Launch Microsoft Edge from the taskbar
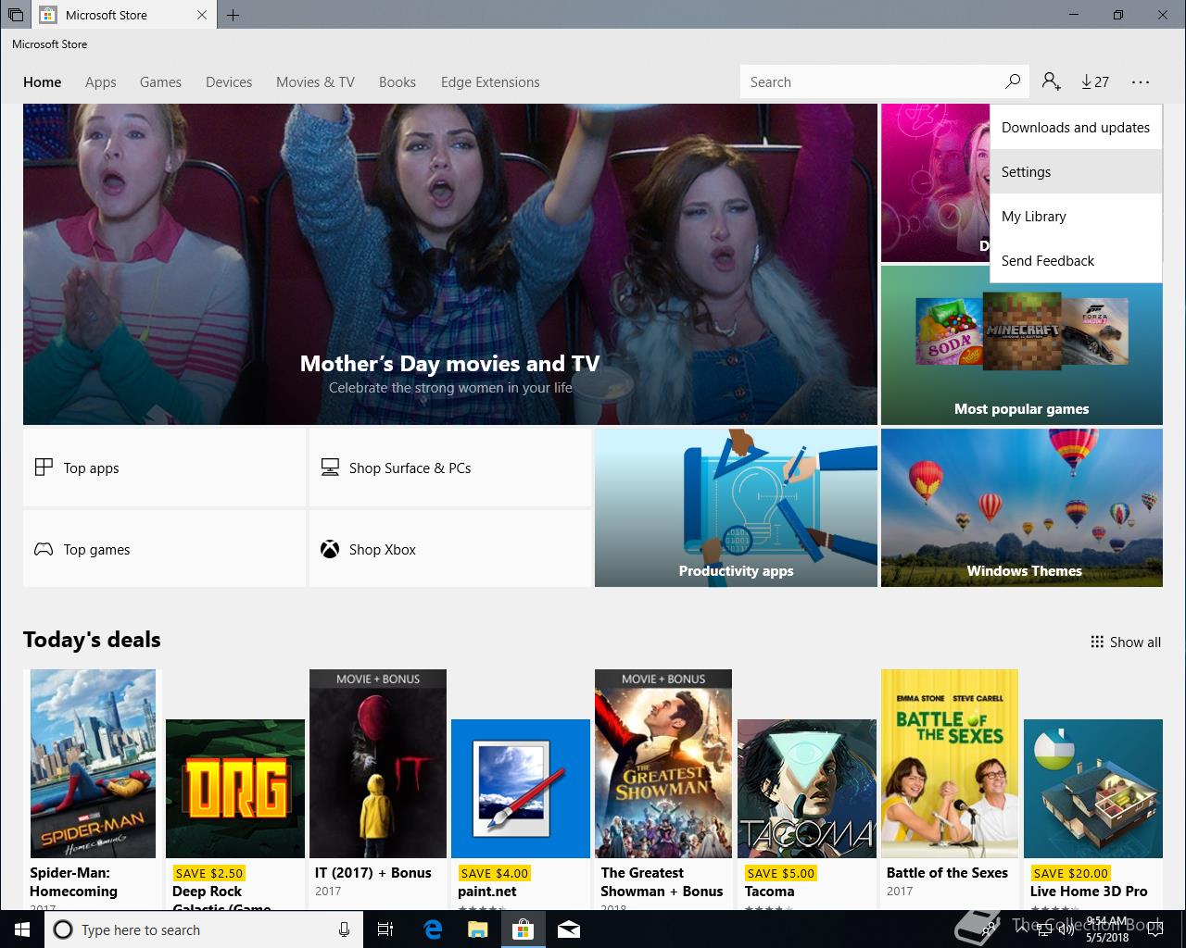 432,929
